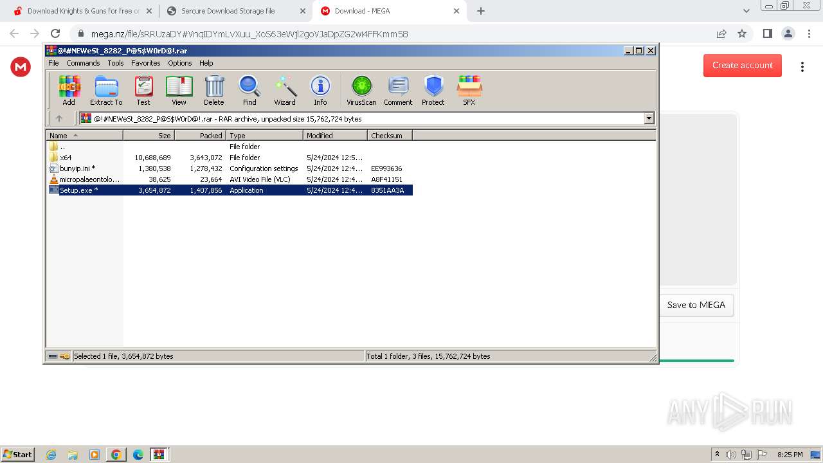Go up one folder level arrow

(x=59, y=118)
